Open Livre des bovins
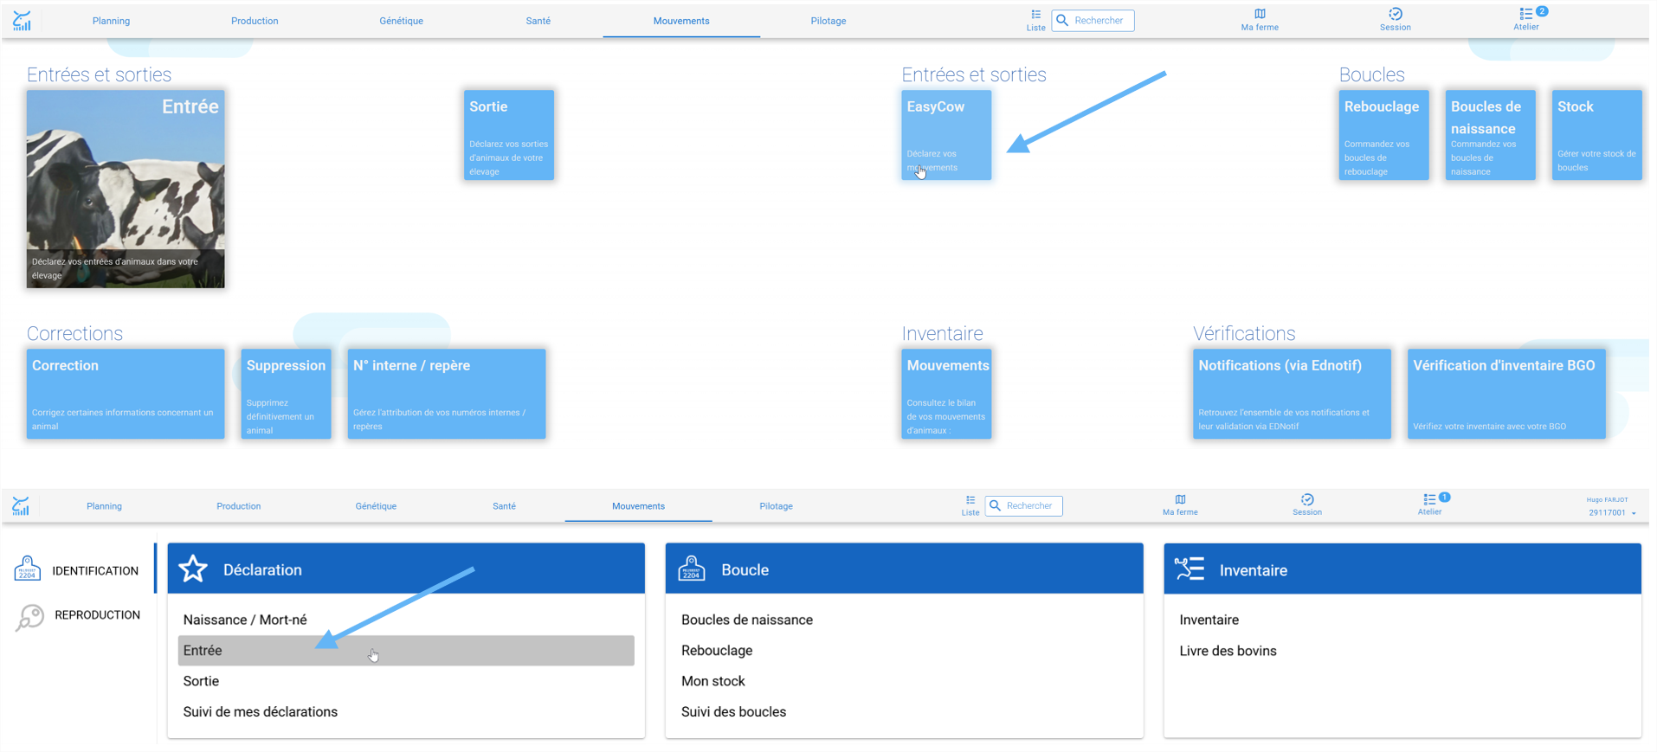This screenshot has width=1657, height=752. (x=1228, y=651)
